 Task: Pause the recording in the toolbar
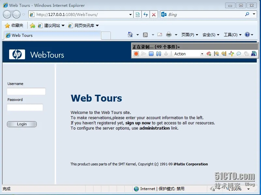(x=159, y=54)
